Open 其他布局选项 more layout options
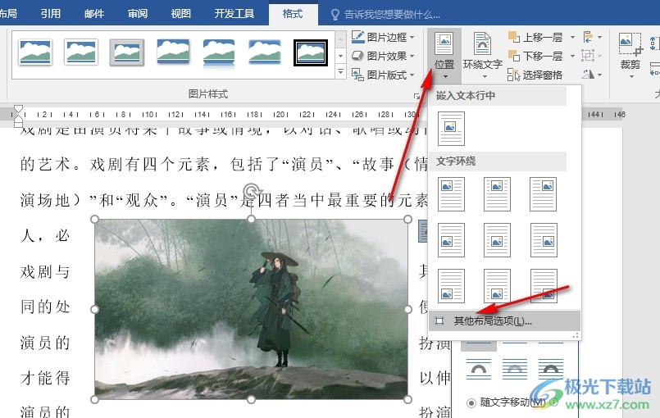Viewport: 660px width, 418px height. tap(505, 321)
